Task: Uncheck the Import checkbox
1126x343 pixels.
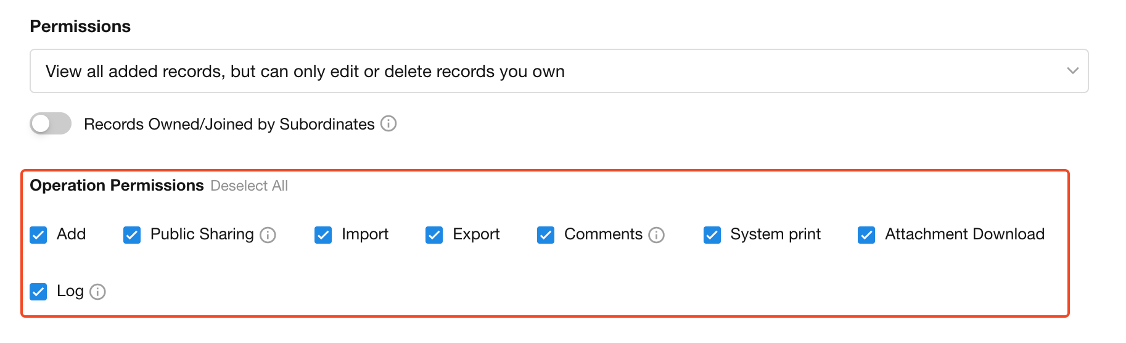Action: click(x=323, y=235)
